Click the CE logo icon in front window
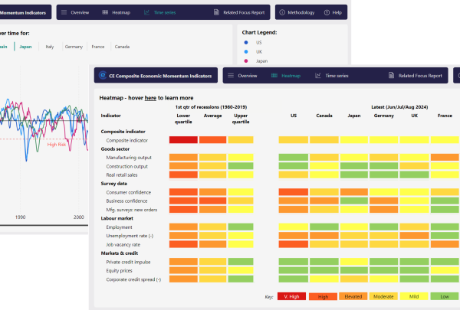Image resolution: width=460 pixels, height=310 pixels. (100, 76)
